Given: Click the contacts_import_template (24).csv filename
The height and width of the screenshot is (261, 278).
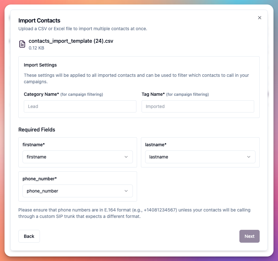Looking at the screenshot, I should (71, 41).
